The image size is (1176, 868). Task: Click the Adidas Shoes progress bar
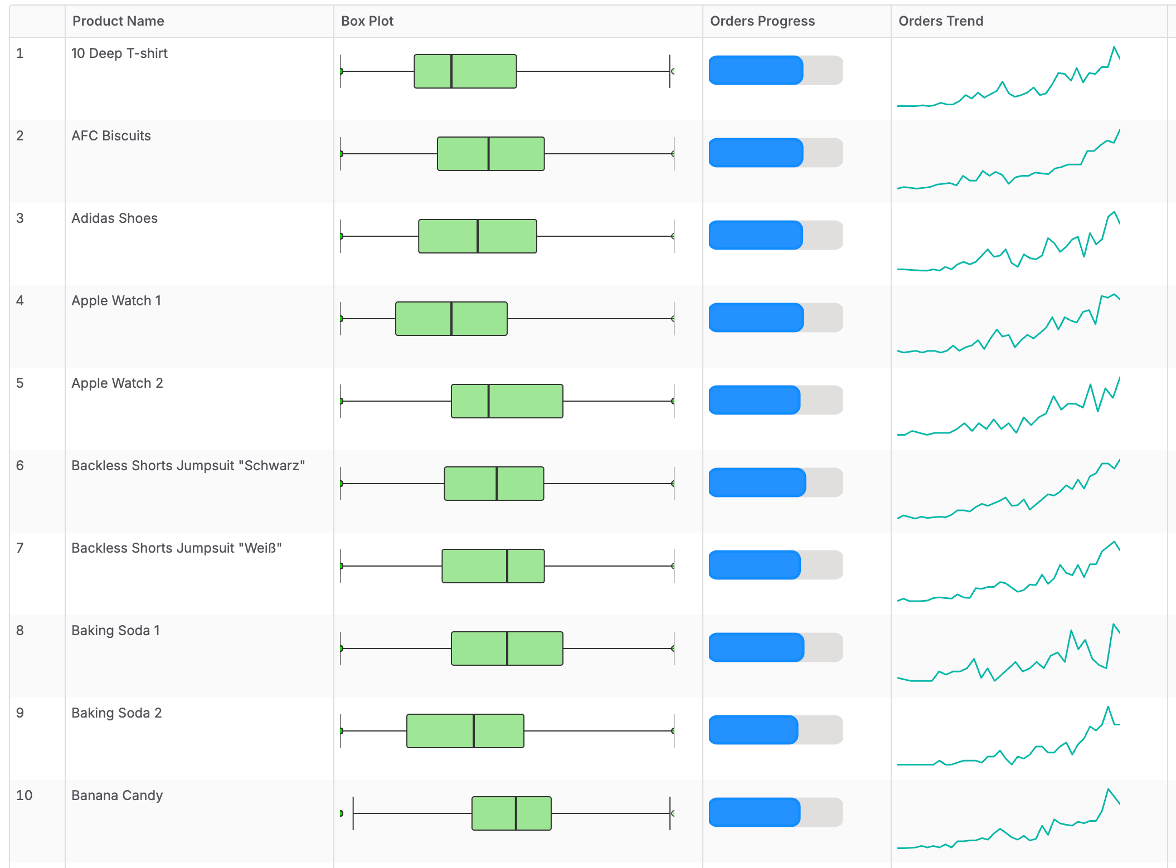775,235
